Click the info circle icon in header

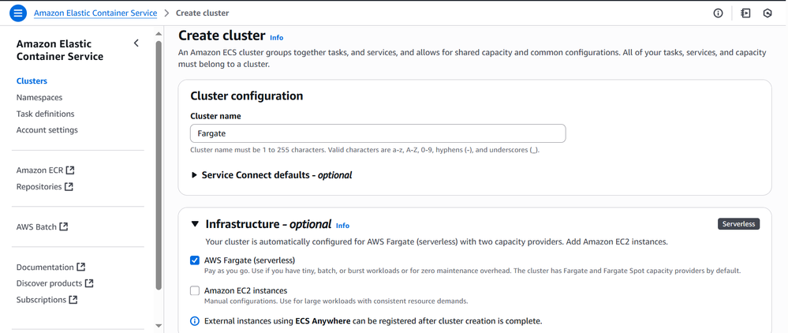pos(718,13)
